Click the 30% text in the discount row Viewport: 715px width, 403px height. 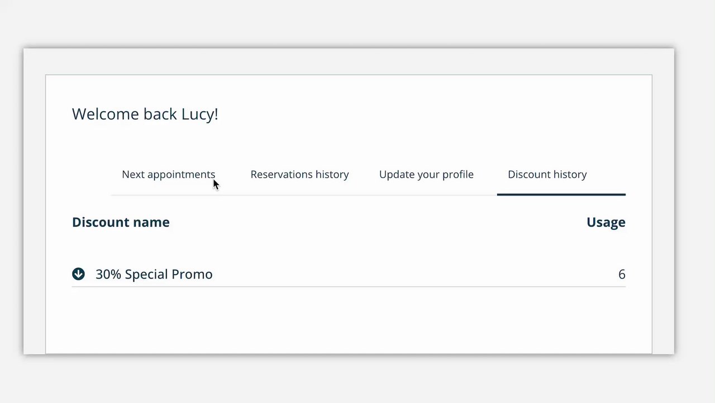[x=108, y=275]
